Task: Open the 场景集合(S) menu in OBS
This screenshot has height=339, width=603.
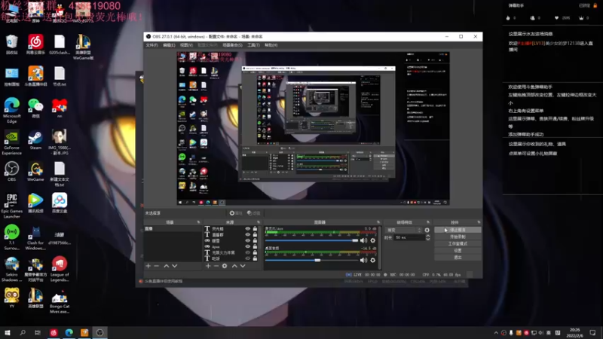Action: click(232, 45)
